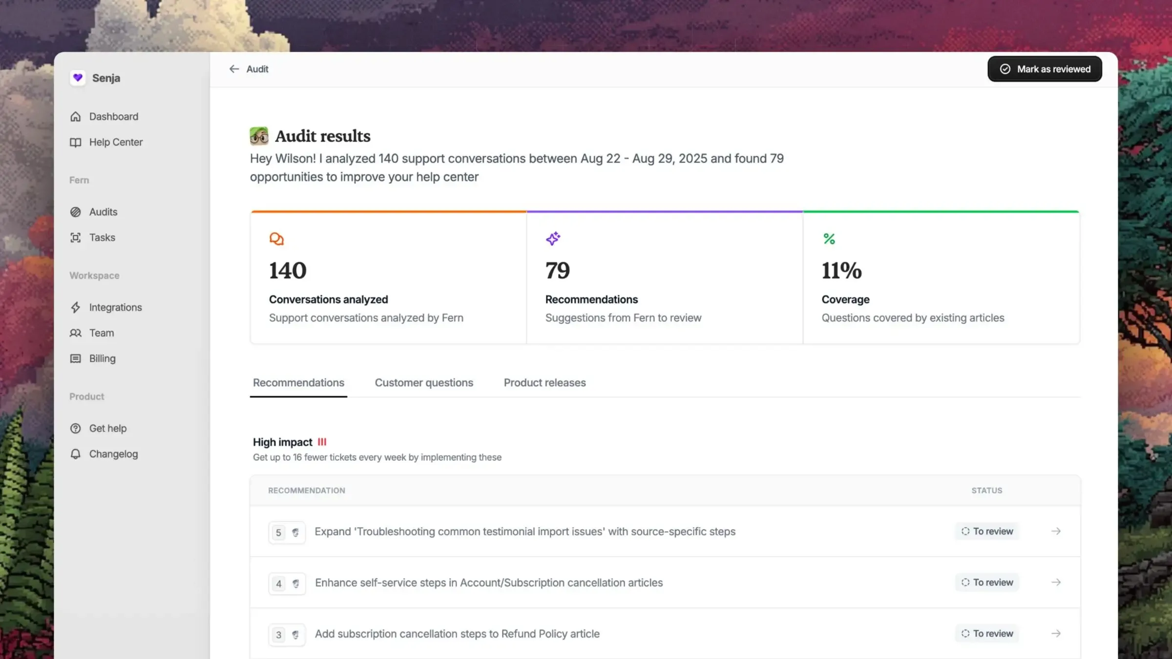The image size is (1172, 659).
Task: Switch to the Customer questions tab
Action: pos(423,383)
